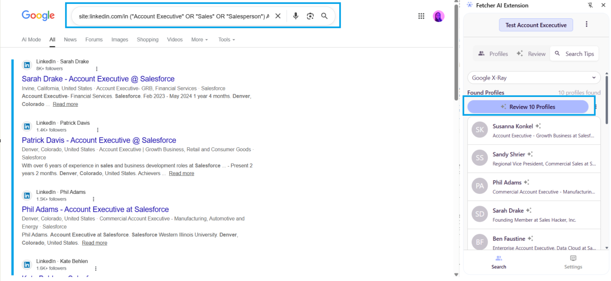Close the Fetcher AI Extension panel
The height and width of the screenshot is (281, 611).
(603, 5)
